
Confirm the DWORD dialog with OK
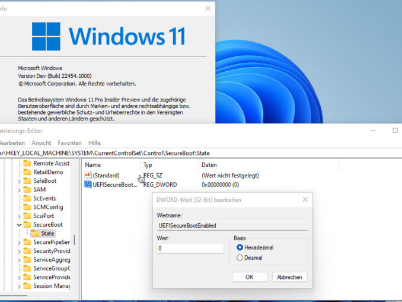tap(250, 277)
